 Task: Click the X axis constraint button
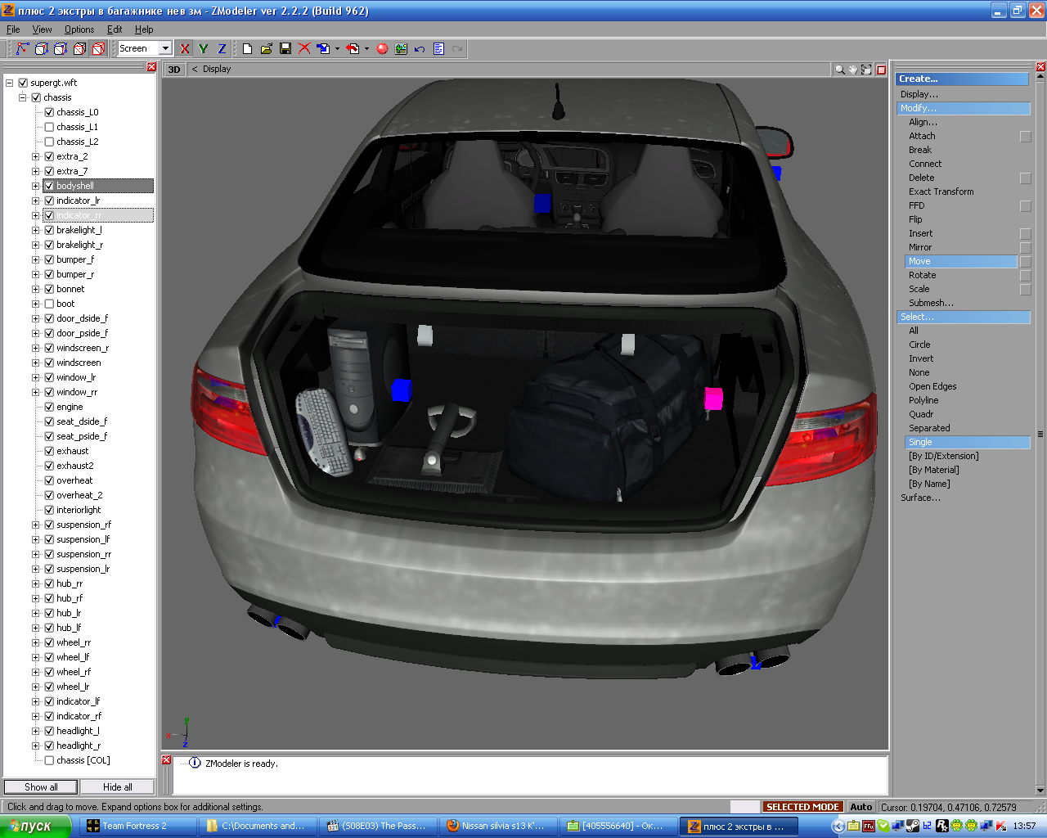click(185, 49)
